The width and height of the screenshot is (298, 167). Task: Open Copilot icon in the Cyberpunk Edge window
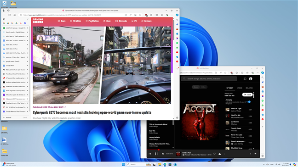(x=177, y=15)
